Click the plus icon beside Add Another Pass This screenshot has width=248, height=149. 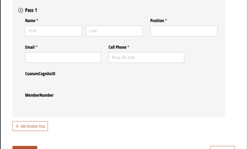[x=17, y=126]
